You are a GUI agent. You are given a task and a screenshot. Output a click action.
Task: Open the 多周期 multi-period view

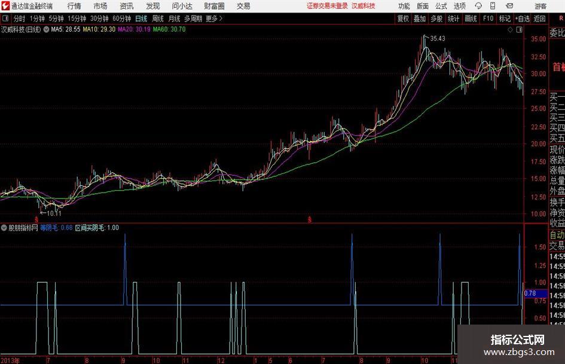pyautogui.click(x=193, y=19)
